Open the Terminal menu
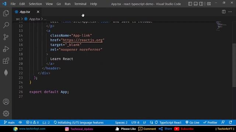This screenshot has height=132, width=236. [80, 4]
